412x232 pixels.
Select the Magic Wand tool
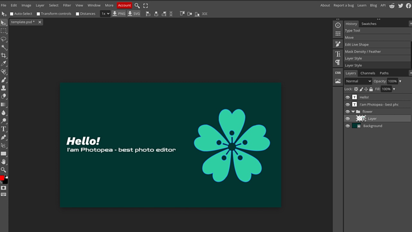4,47
